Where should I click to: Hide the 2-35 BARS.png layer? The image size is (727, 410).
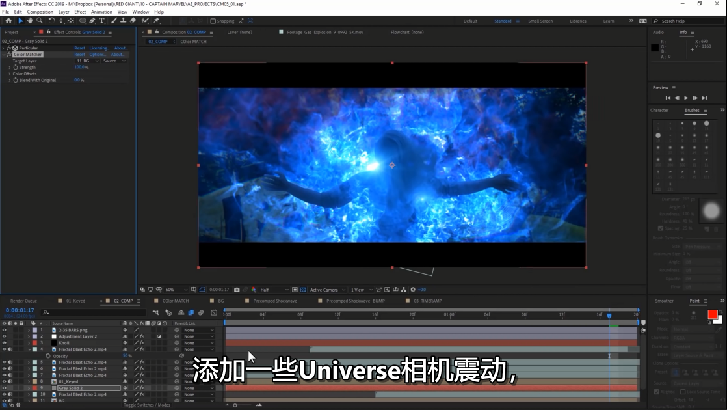pyautogui.click(x=4, y=330)
